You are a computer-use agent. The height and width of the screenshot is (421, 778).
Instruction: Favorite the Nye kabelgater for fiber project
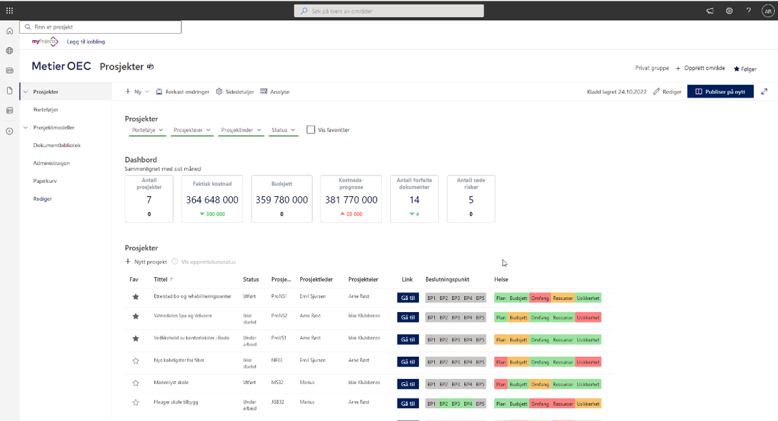point(135,361)
